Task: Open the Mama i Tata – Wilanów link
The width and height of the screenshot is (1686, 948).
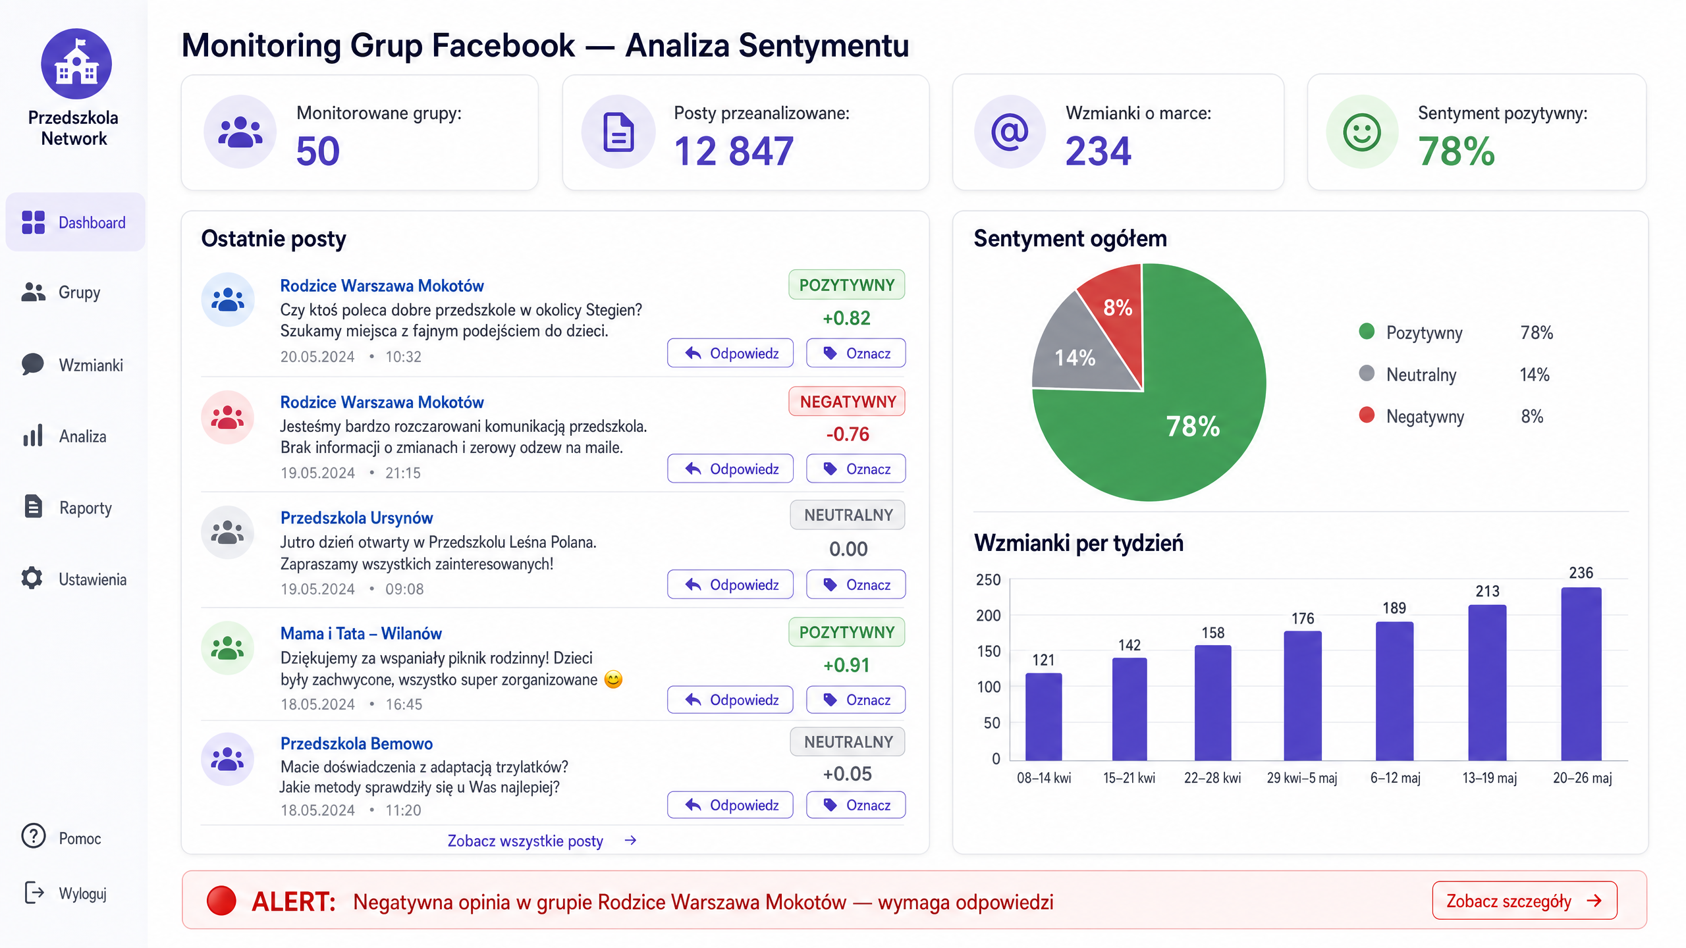Action: click(x=361, y=633)
